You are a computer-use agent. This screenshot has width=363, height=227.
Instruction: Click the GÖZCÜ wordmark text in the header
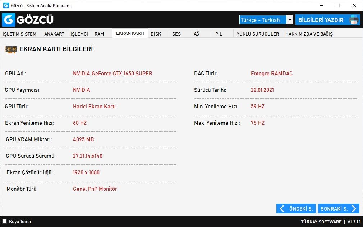(x=35, y=20)
